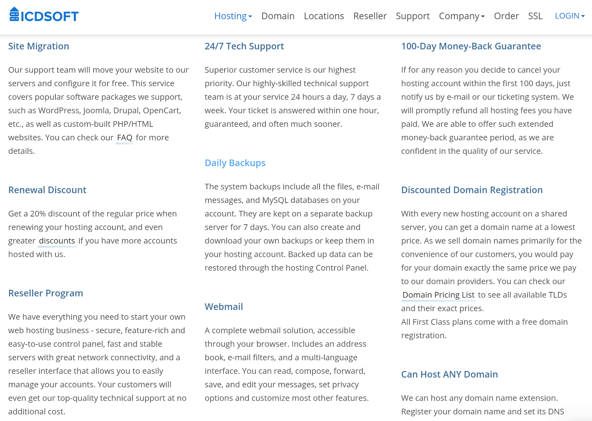Go to the Locations page
592x421 pixels.
[x=324, y=16]
